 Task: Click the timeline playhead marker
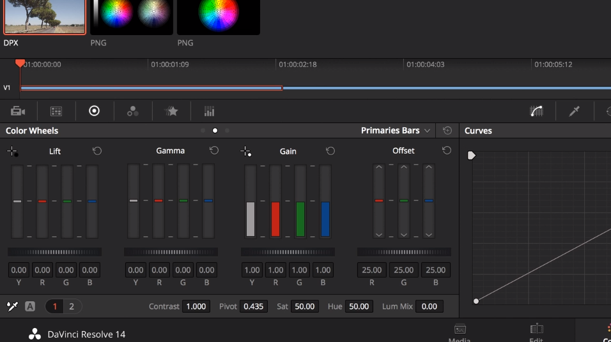pyautogui.click(x=20, y=63)
